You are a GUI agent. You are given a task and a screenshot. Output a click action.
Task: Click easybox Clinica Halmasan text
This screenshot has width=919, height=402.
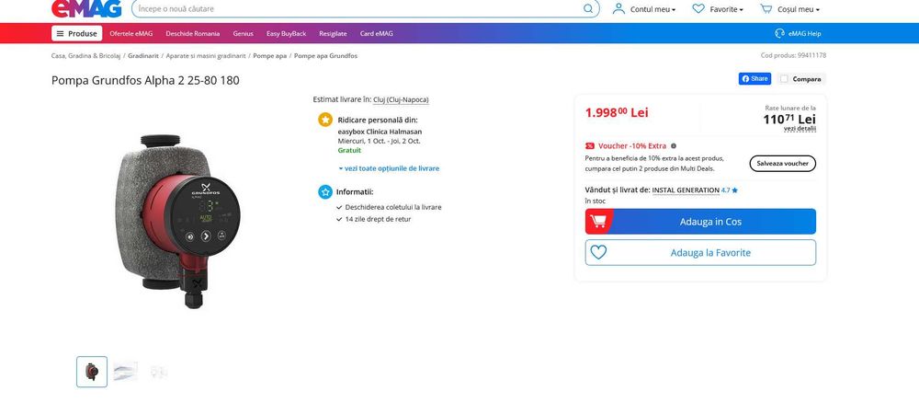click(380, 132)
